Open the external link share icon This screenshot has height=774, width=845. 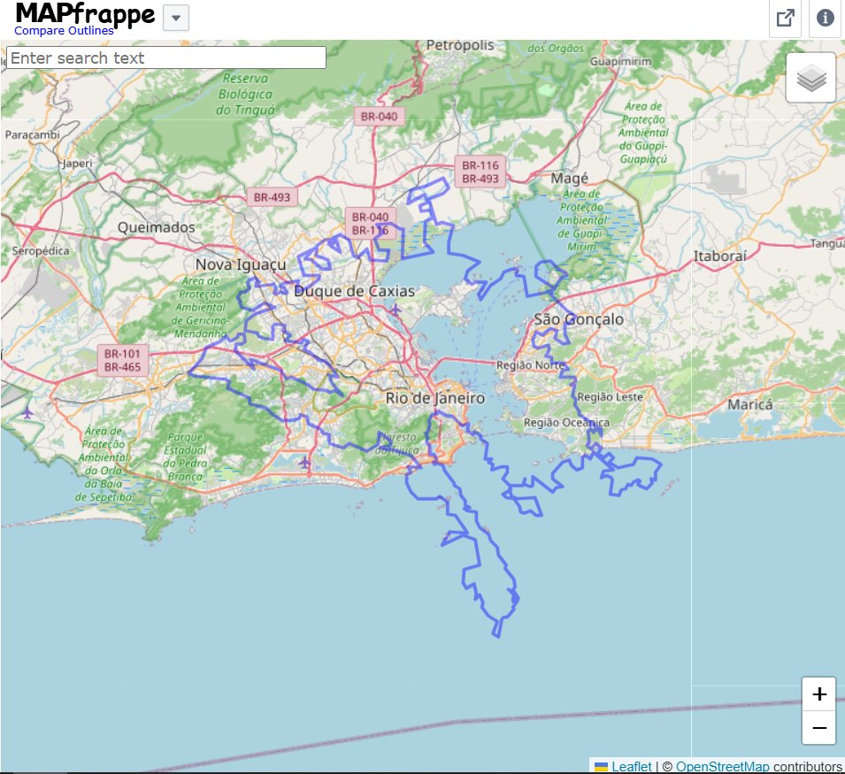coord(785,19)
